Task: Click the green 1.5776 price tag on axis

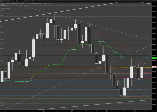Action: pos(154,58)
